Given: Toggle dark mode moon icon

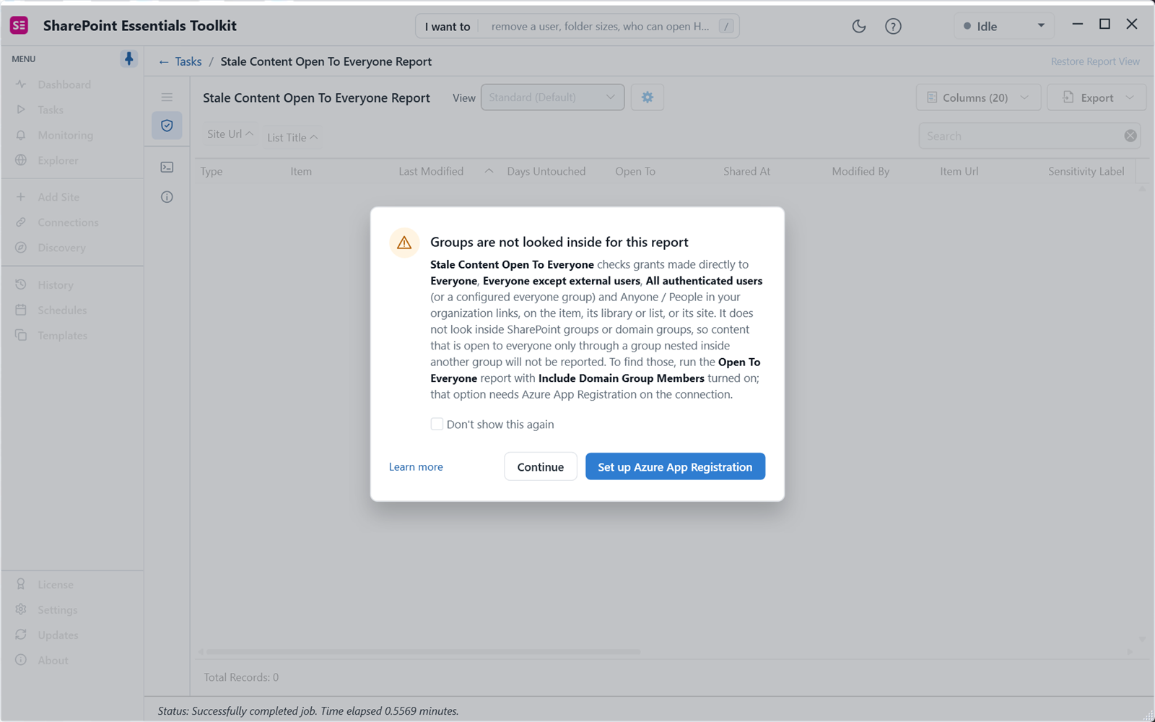Looking at the screenshot, I should [x=858, y=26].
